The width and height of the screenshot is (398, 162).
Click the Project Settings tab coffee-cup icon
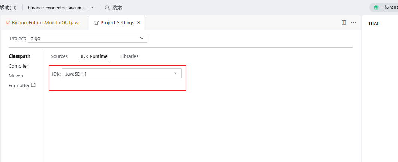click(97, 22)
